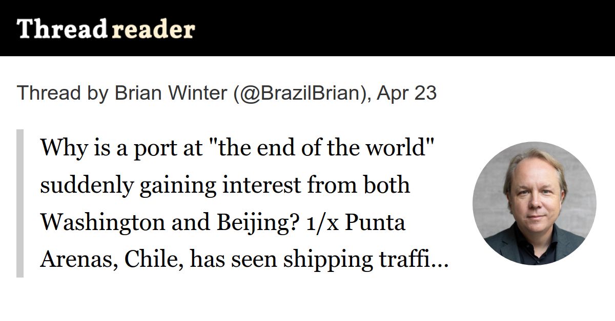Click "Arenas, Chile," in the last line
Image resolution: width=615 pixels, height=321 pixels.
pyautogui.click(x=112, y=260)
